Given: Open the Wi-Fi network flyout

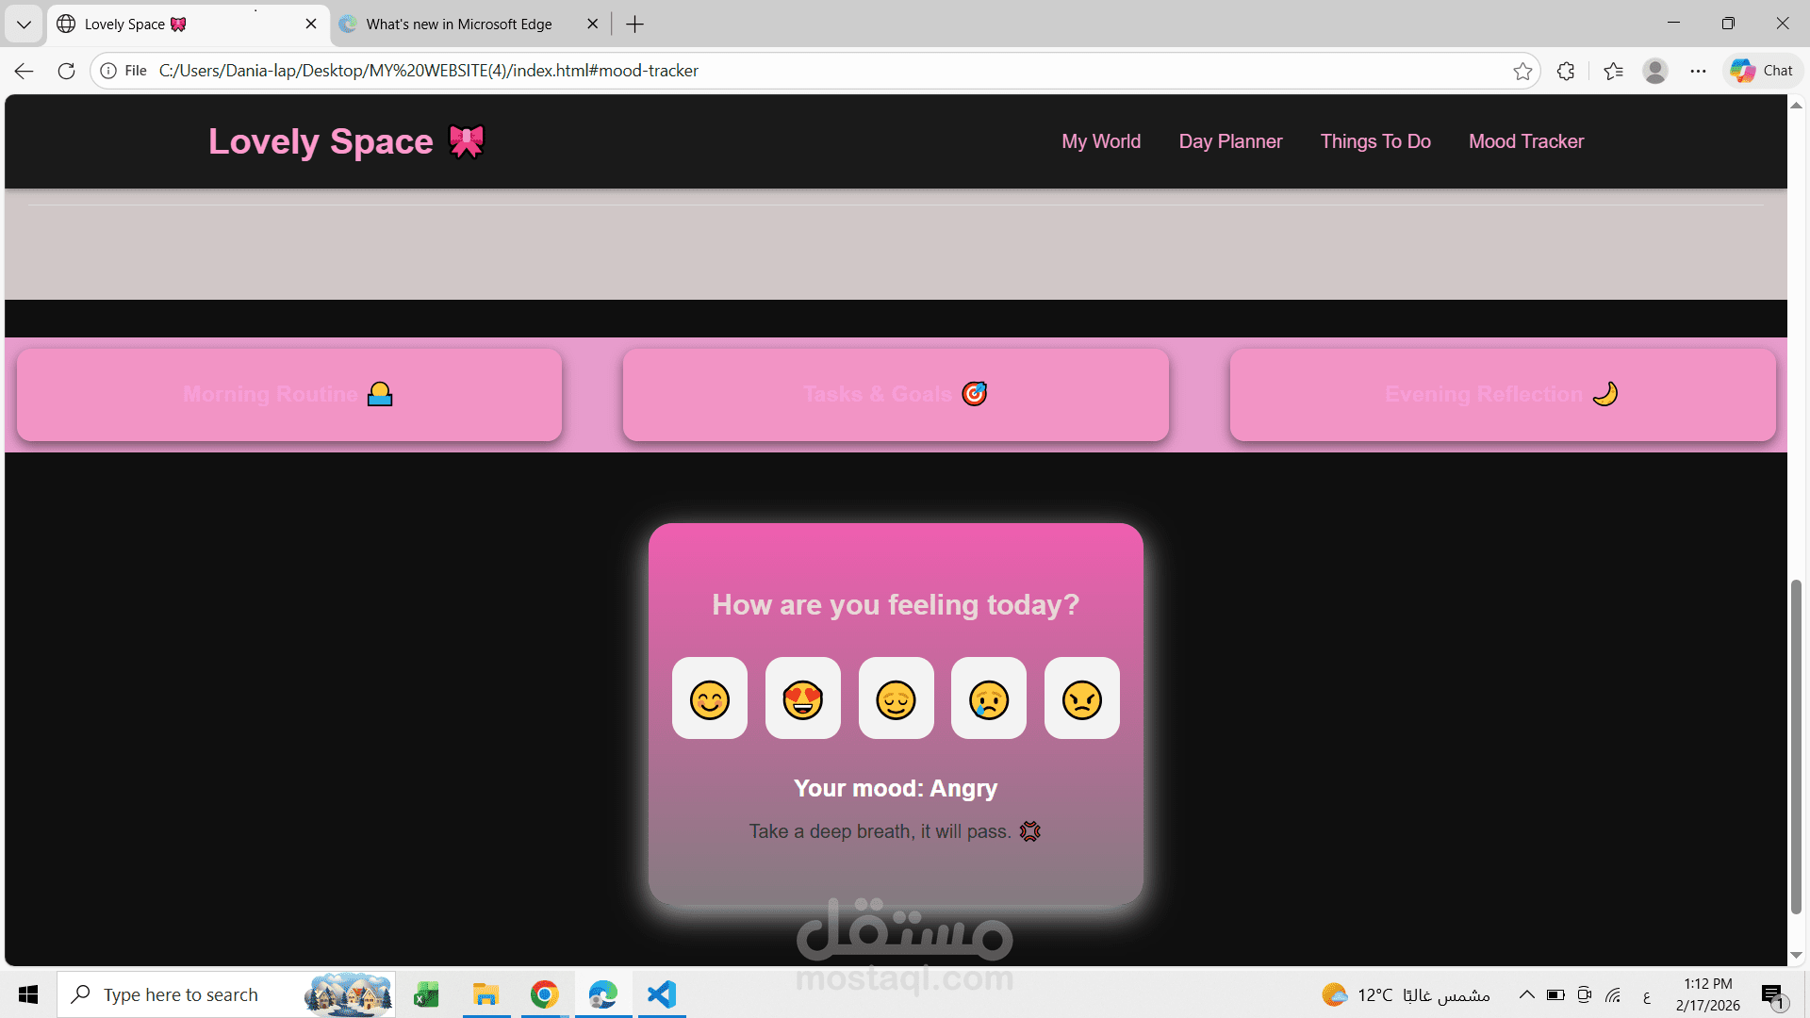Looking at the screenshot, I should pyautogui.click(x=1614, y=994).
